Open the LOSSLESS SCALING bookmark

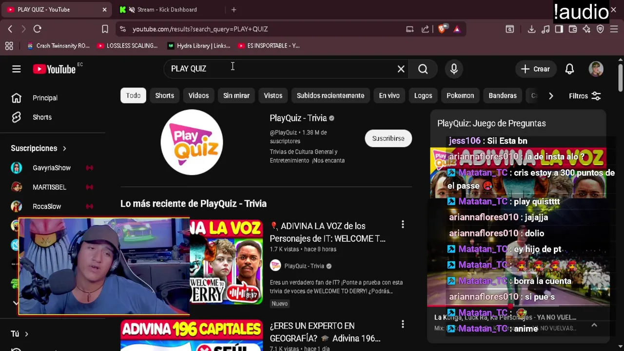pyautogui.click(x=127, y=46)
